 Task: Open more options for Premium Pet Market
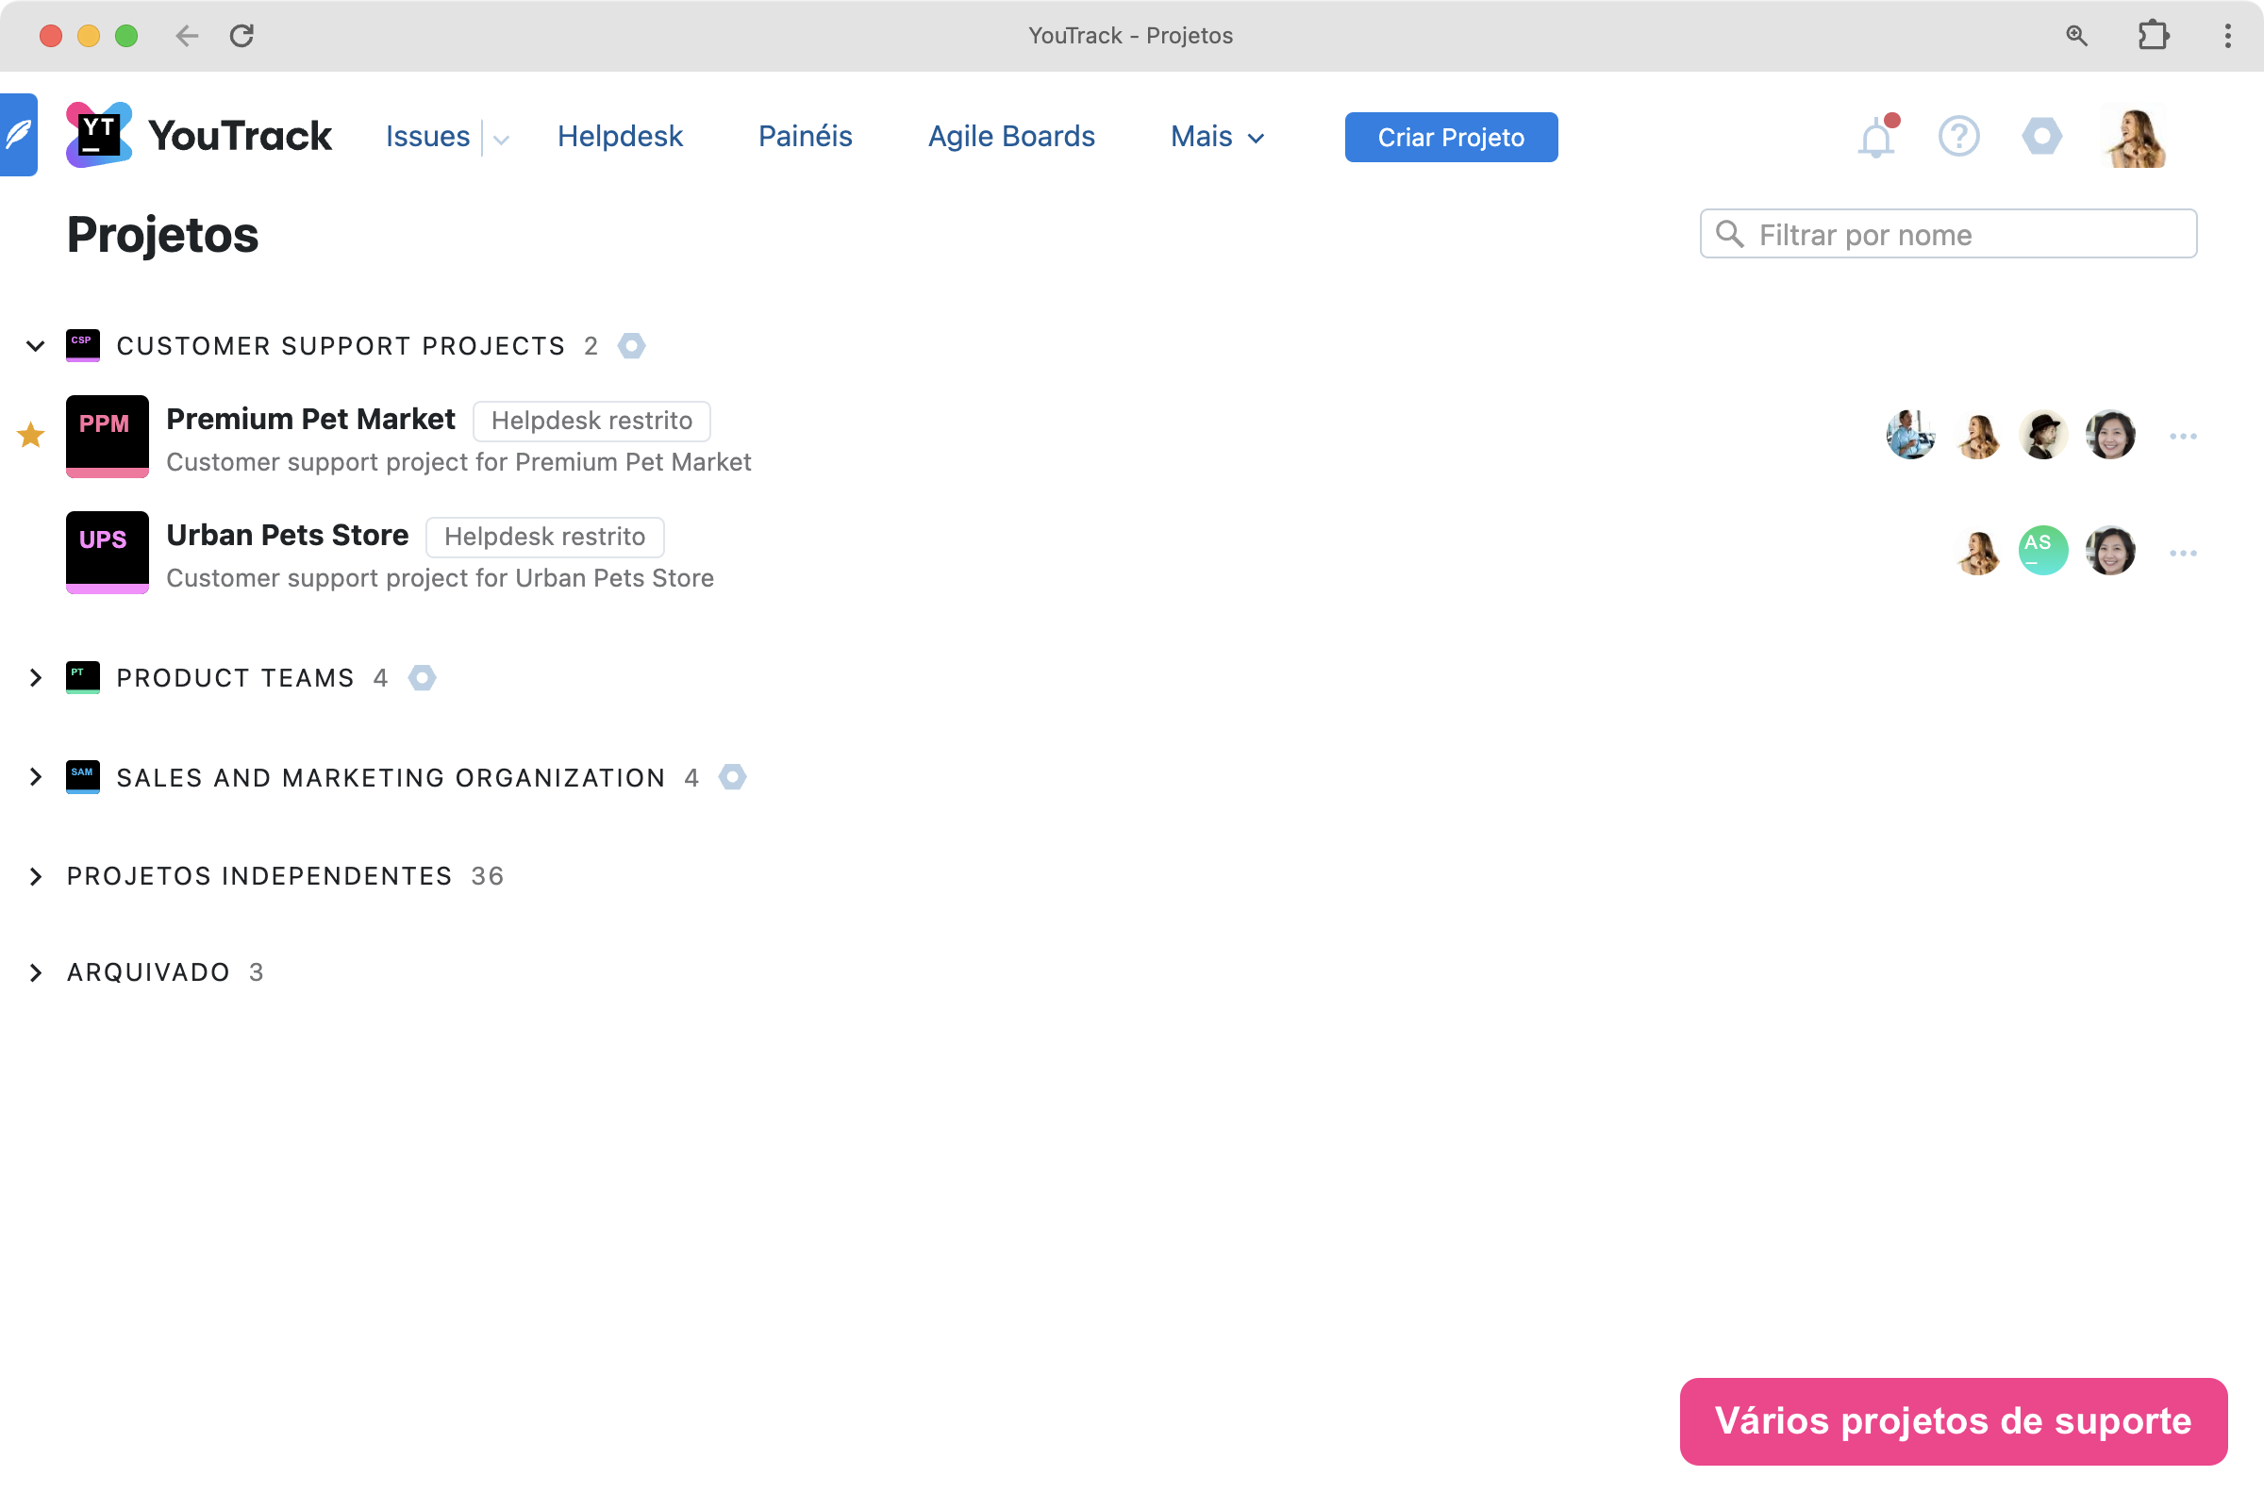[2182, 437]
